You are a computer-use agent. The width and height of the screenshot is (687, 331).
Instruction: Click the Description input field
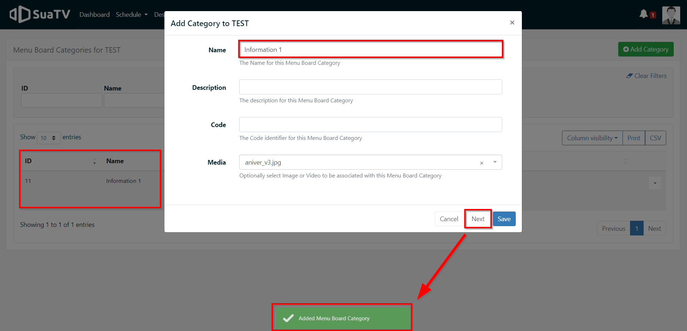371,87
